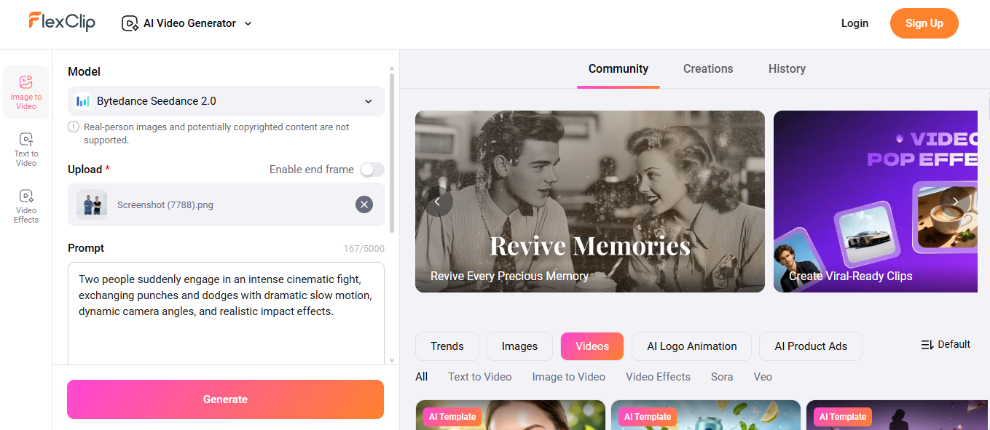Click inside the Prompt text box
The image size is (990, 430).
point(226,314)
